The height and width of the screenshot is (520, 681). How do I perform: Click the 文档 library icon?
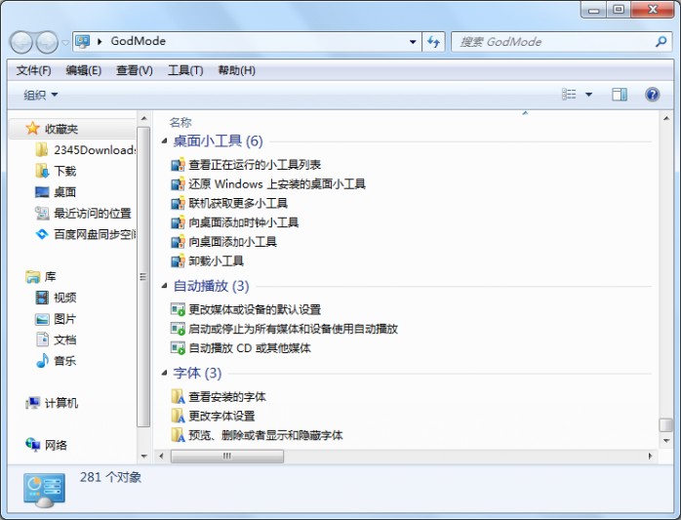pos(42,340)
